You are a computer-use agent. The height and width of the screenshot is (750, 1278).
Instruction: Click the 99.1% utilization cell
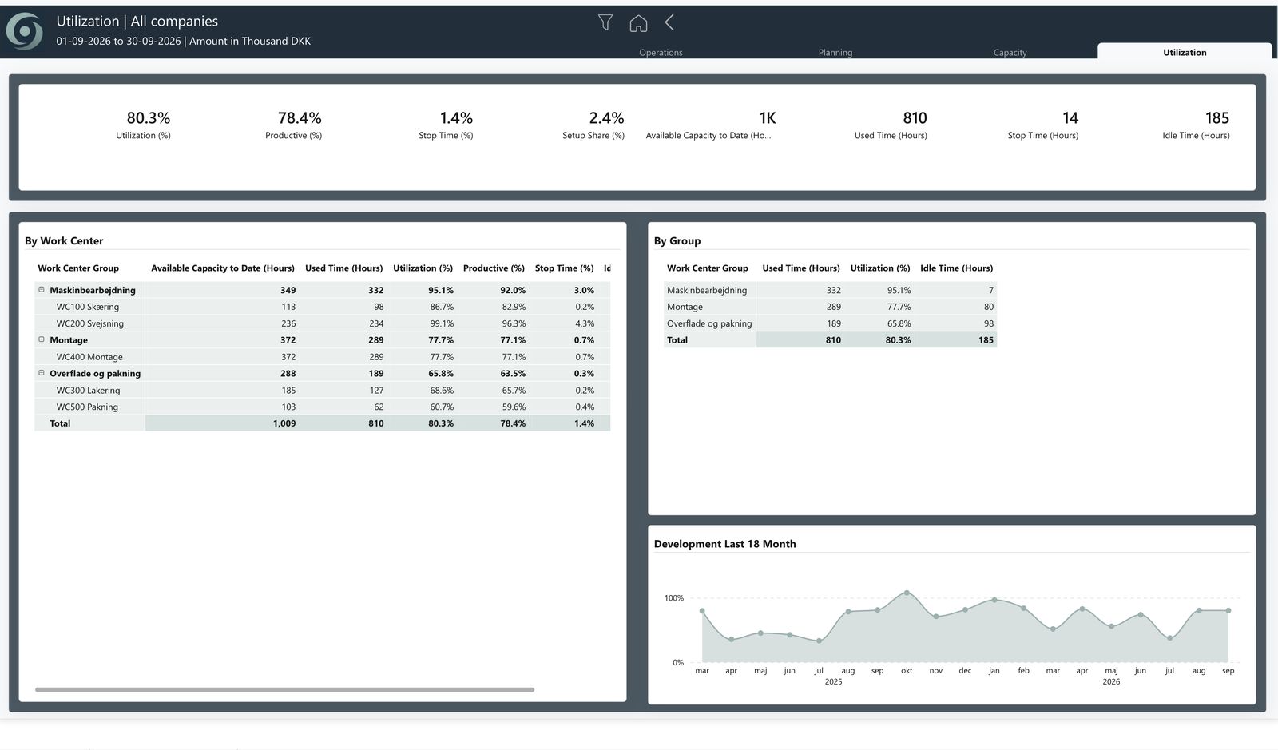coord(442,323)
